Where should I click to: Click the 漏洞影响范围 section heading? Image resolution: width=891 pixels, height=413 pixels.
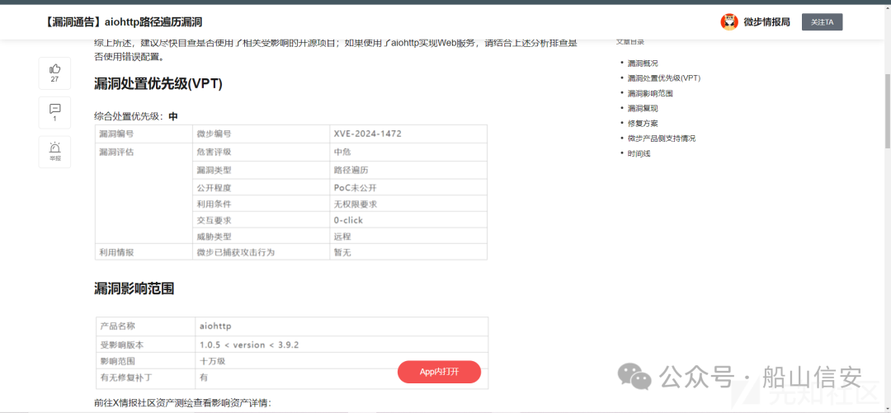click(x=134, y=289)
